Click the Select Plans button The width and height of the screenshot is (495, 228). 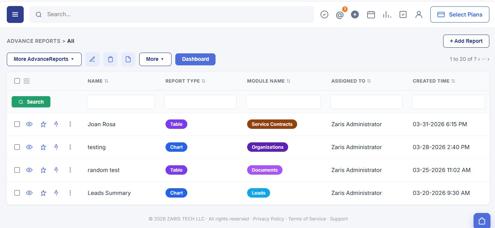pos(460,14)
